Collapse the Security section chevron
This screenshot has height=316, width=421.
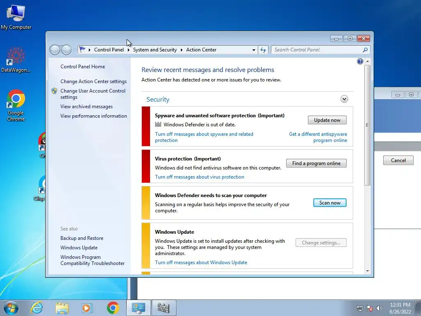344,99
